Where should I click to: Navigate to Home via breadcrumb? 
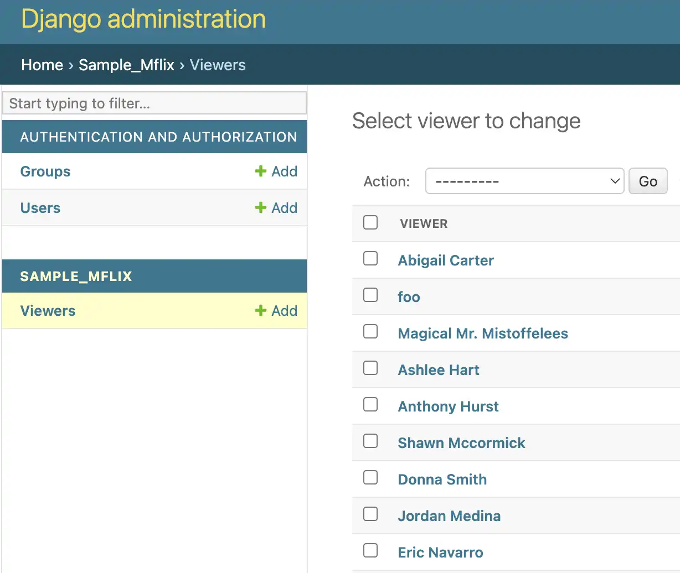[42, 65]
